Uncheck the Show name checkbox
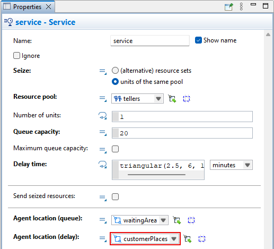 tap(198, 40)
